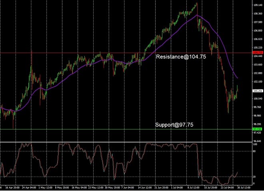
Task: Click the 97.420 price axis value
Action: pos(258,133)
